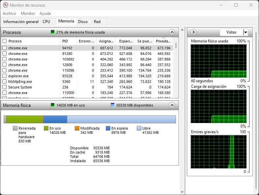Click the Errores graves/s graph

(219, 152)
